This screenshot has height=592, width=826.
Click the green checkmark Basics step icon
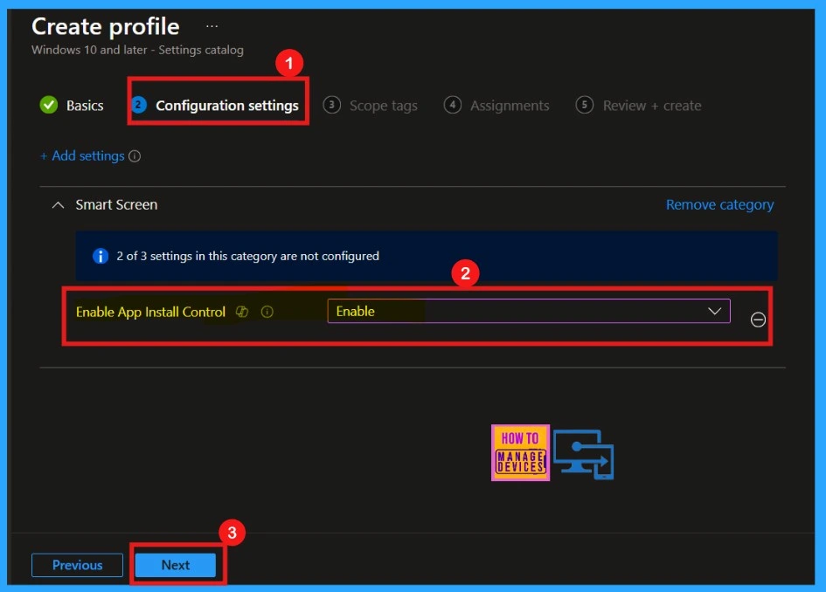49,106
